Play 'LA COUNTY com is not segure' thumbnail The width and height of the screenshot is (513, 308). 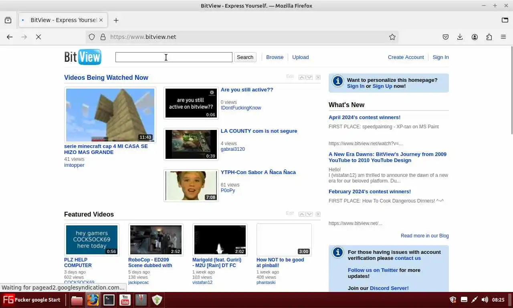tap(191, 144)
